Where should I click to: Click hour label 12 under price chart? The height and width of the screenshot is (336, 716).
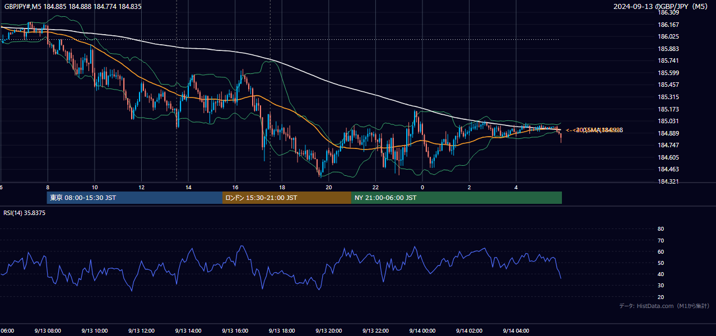142,188
